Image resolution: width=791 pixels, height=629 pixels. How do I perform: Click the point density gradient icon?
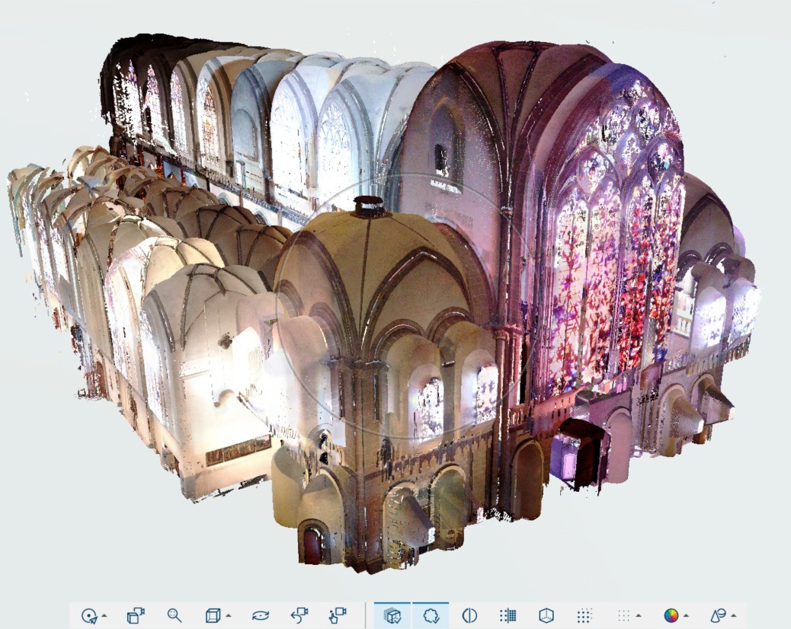click(x=508, y=615)
